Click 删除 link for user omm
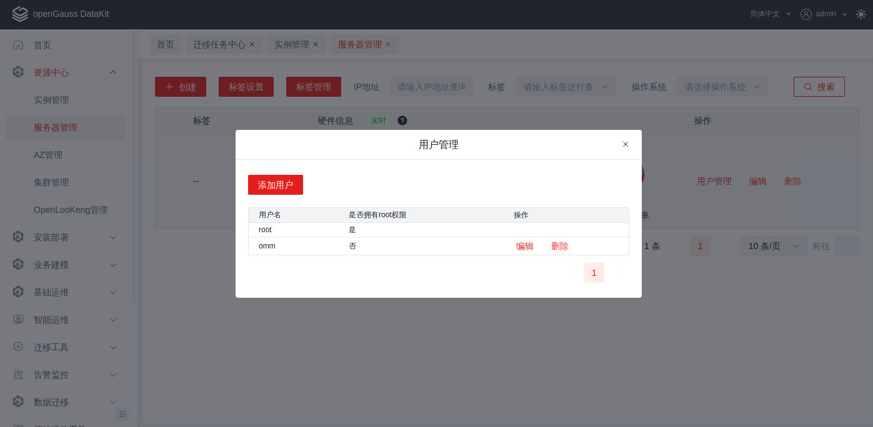The width and height of the screenshot is (873, 427). (559, 245)
